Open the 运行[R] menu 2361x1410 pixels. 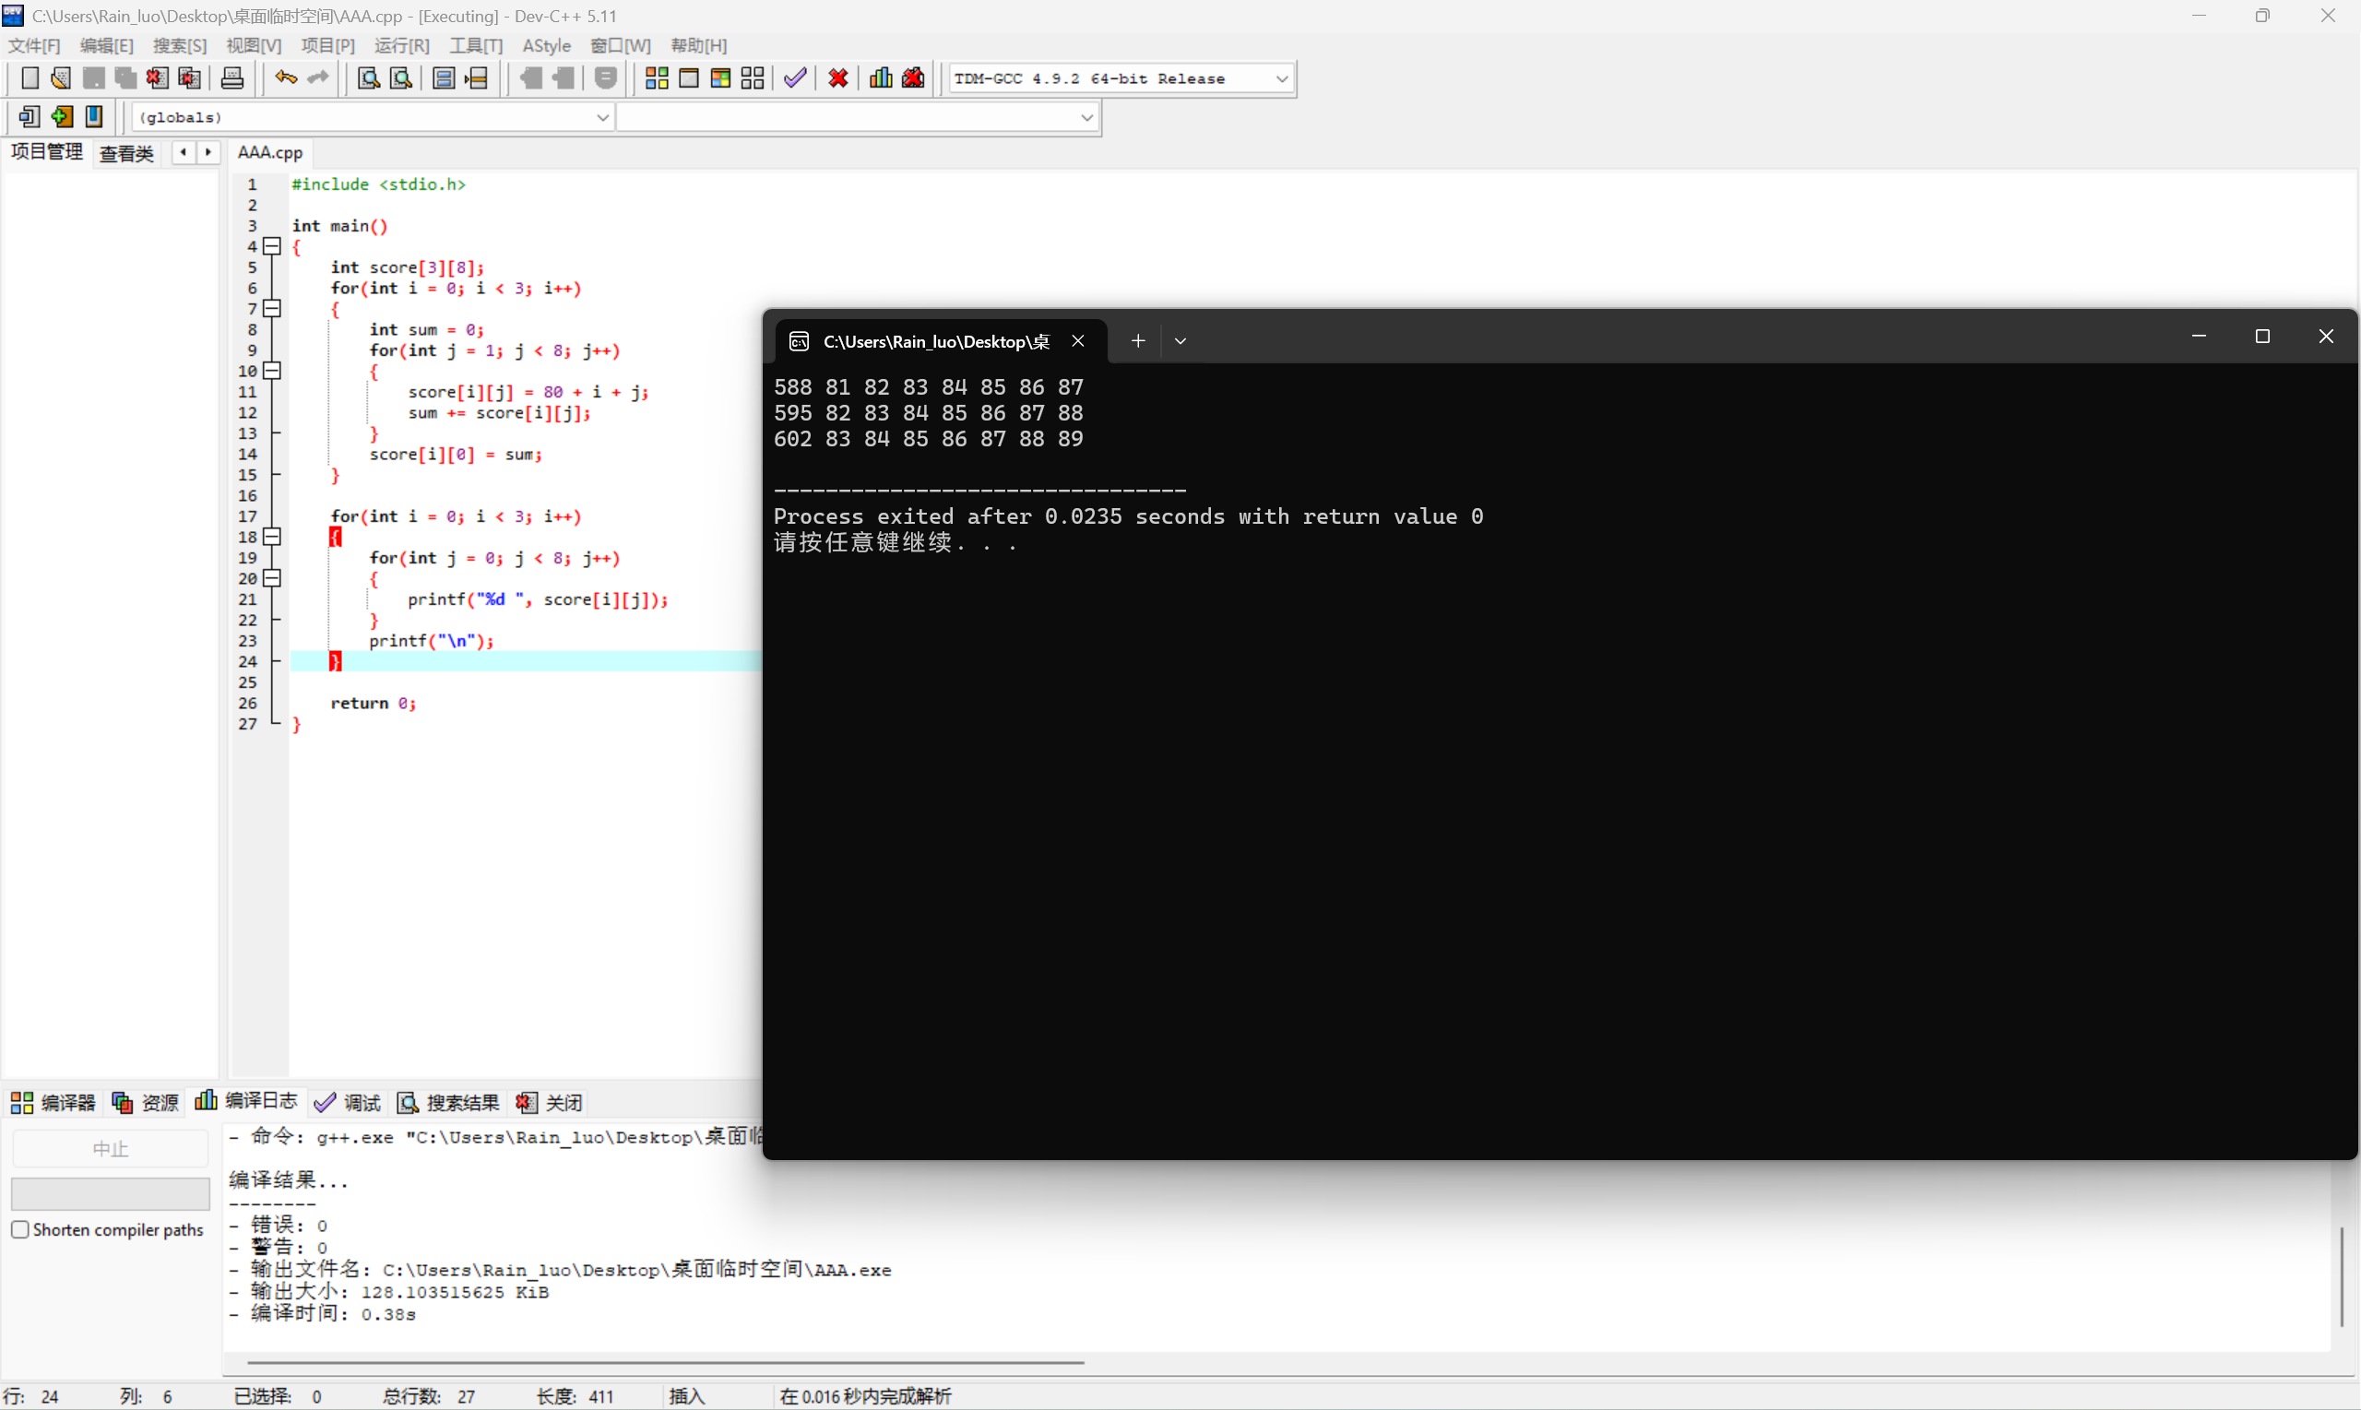coord(401,45)
